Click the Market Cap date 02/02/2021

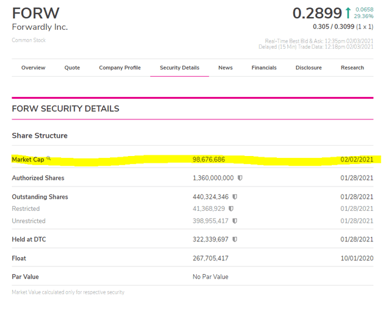357,160
